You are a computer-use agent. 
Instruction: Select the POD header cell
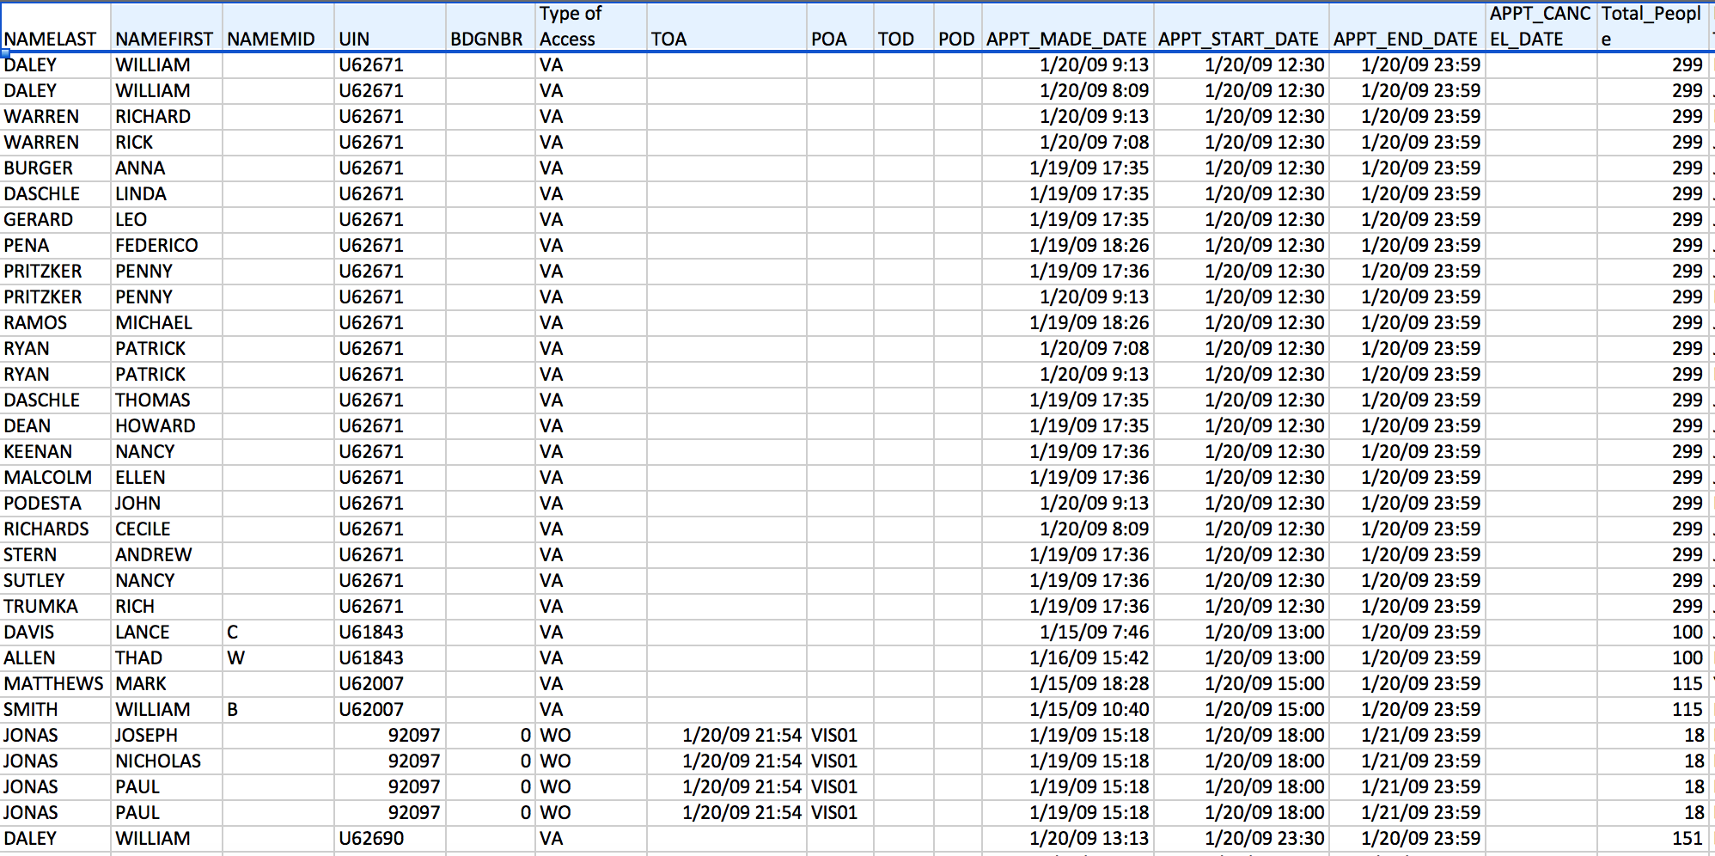click(x=958, y=27)
